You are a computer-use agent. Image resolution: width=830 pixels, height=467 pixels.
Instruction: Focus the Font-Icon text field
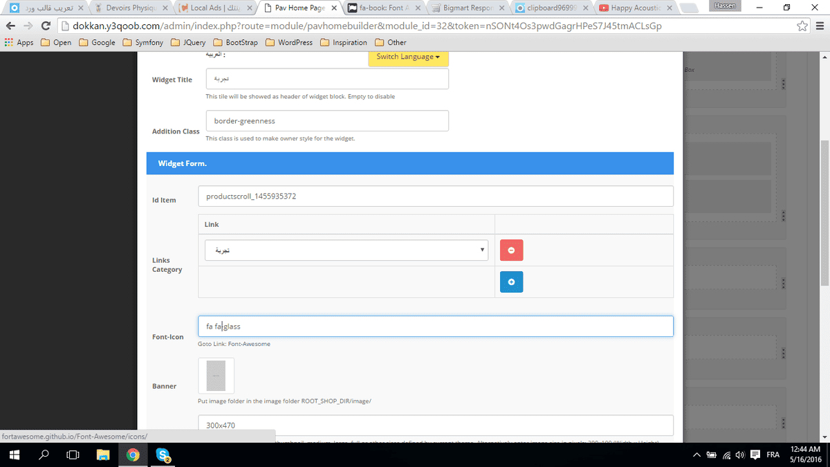[x=435, y=326]
